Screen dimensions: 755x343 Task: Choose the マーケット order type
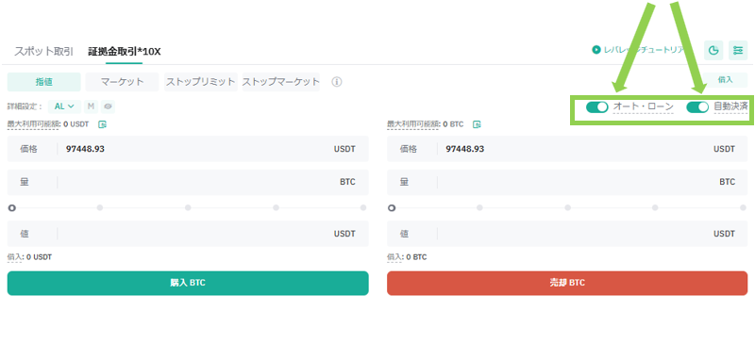[x=123, y=82]
